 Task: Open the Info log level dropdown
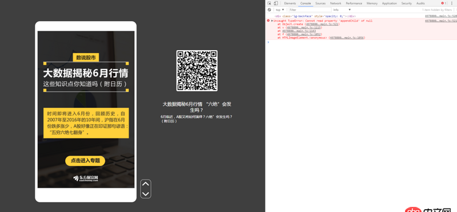(342, 10)
